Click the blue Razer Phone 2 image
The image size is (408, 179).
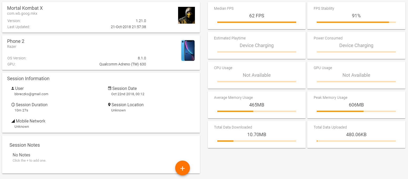click(x=188, y=50)
